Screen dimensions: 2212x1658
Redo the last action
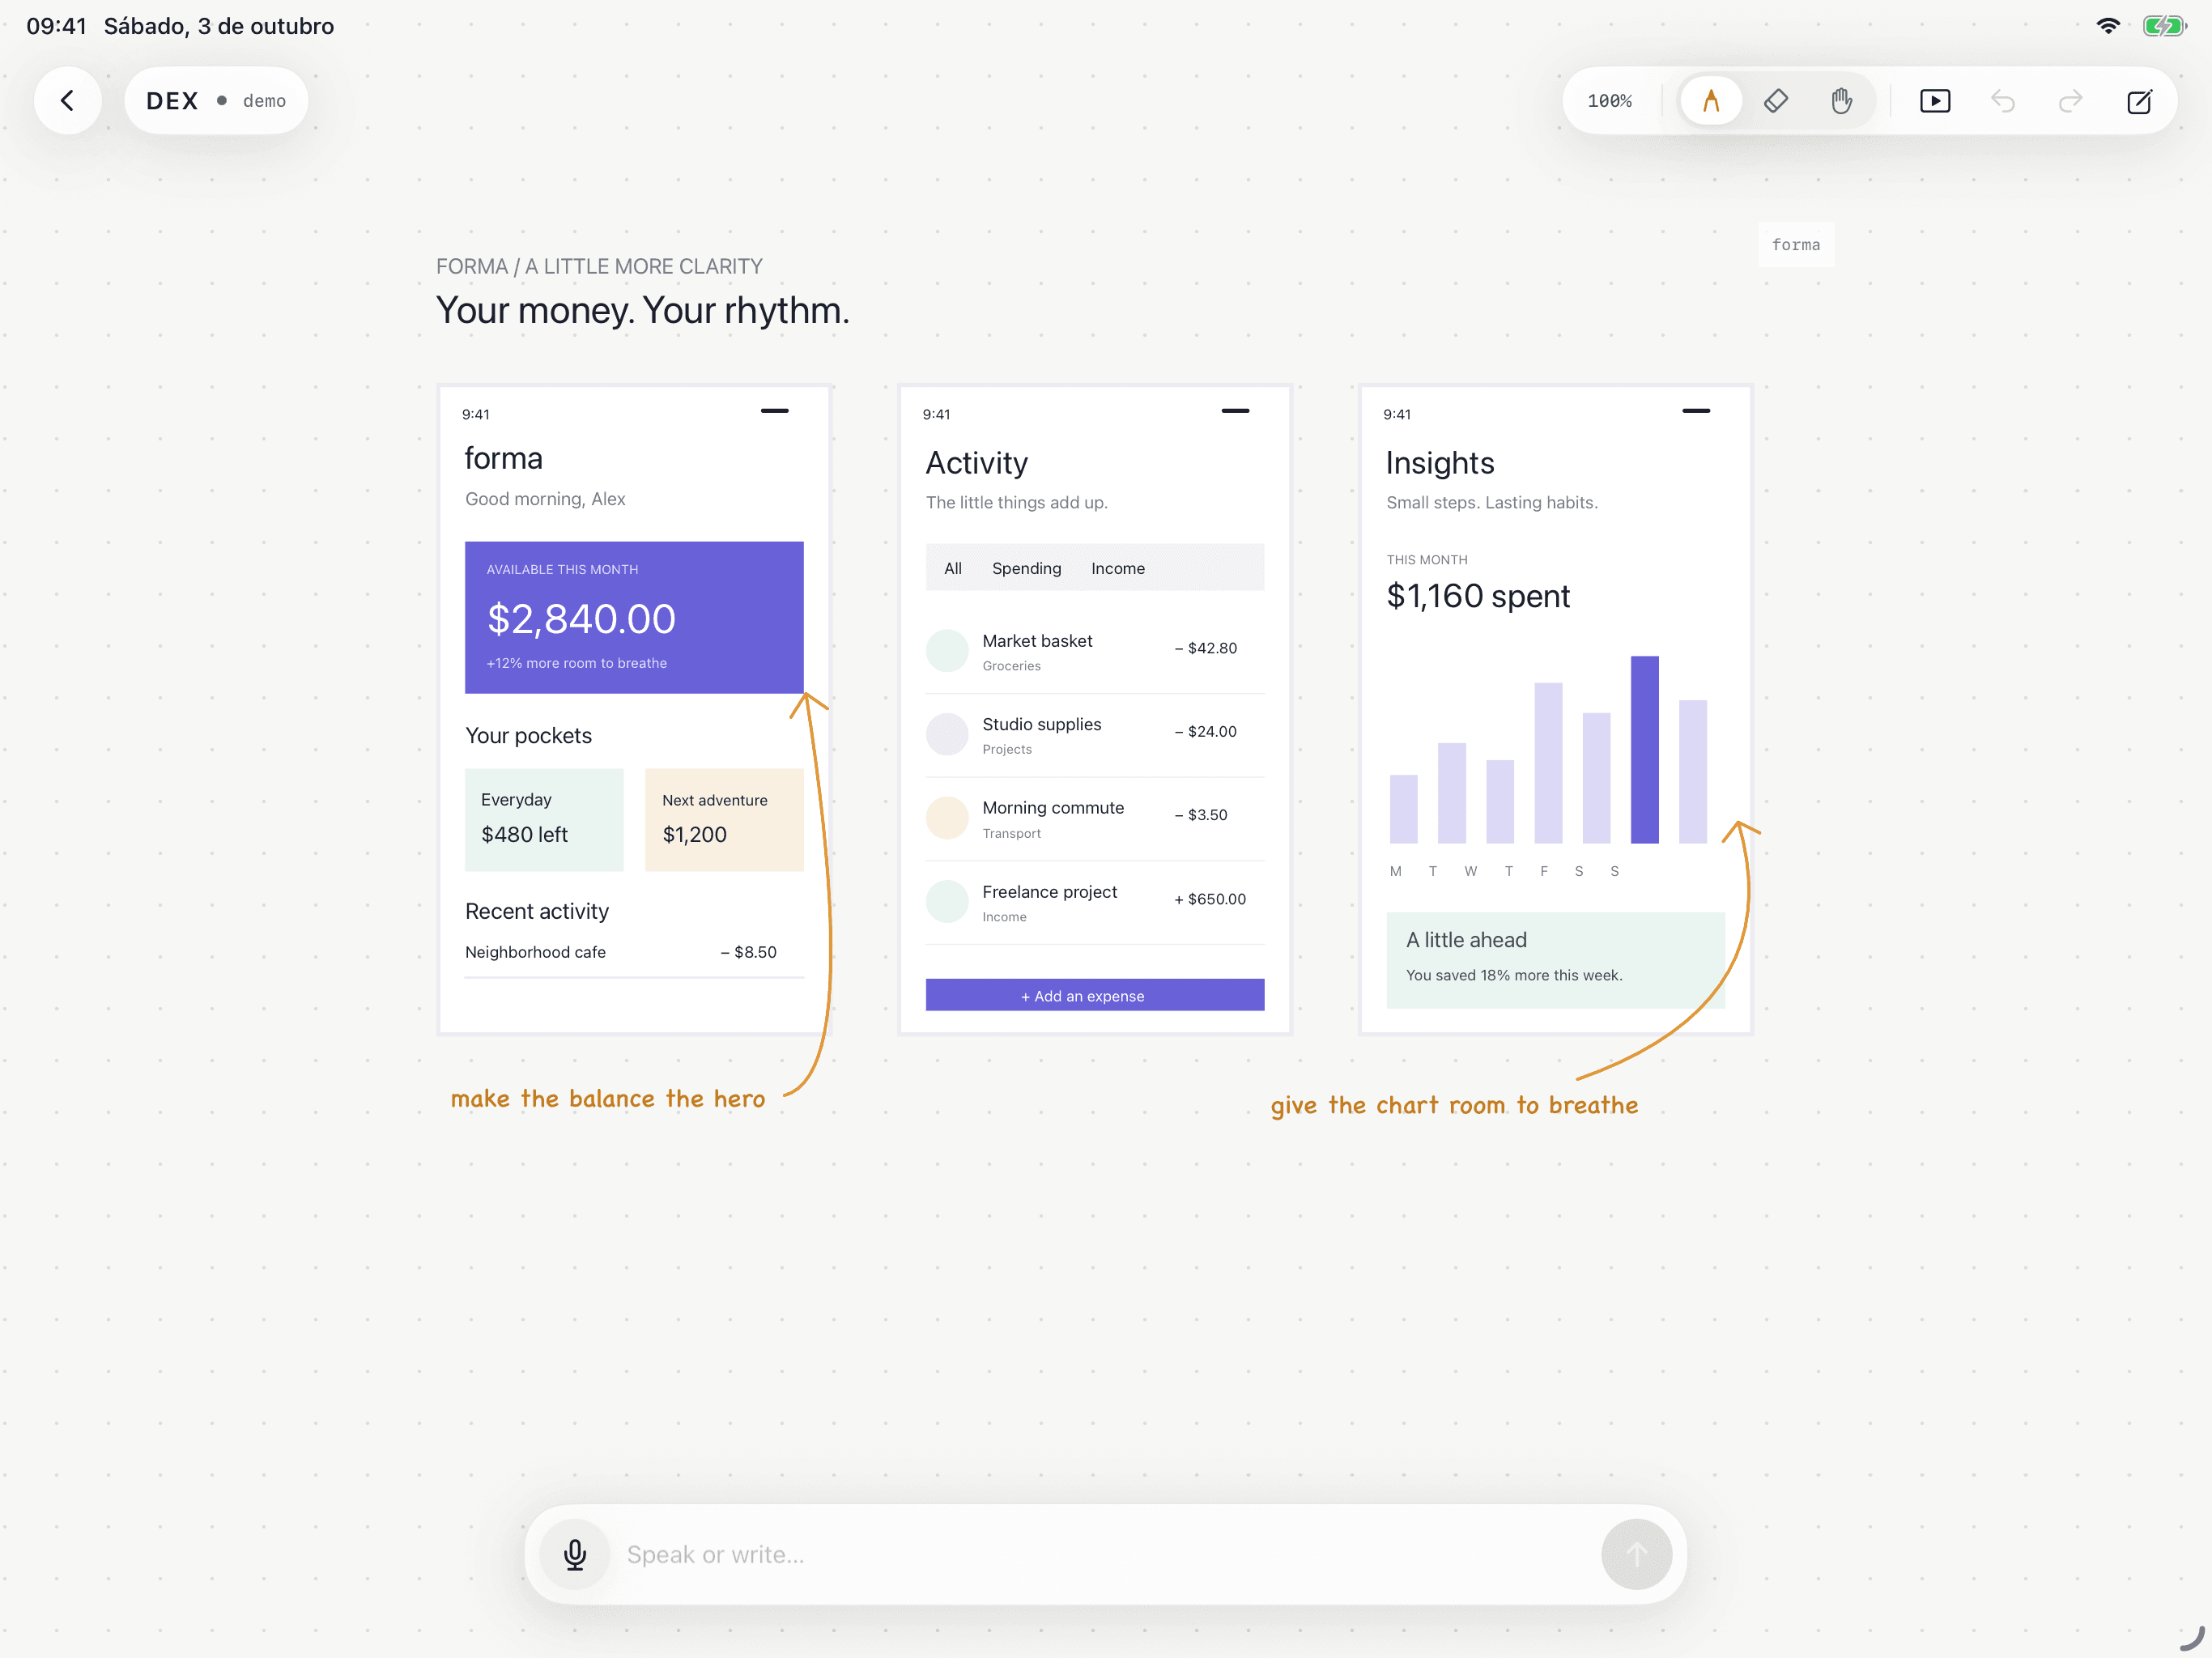point(2070,101)
